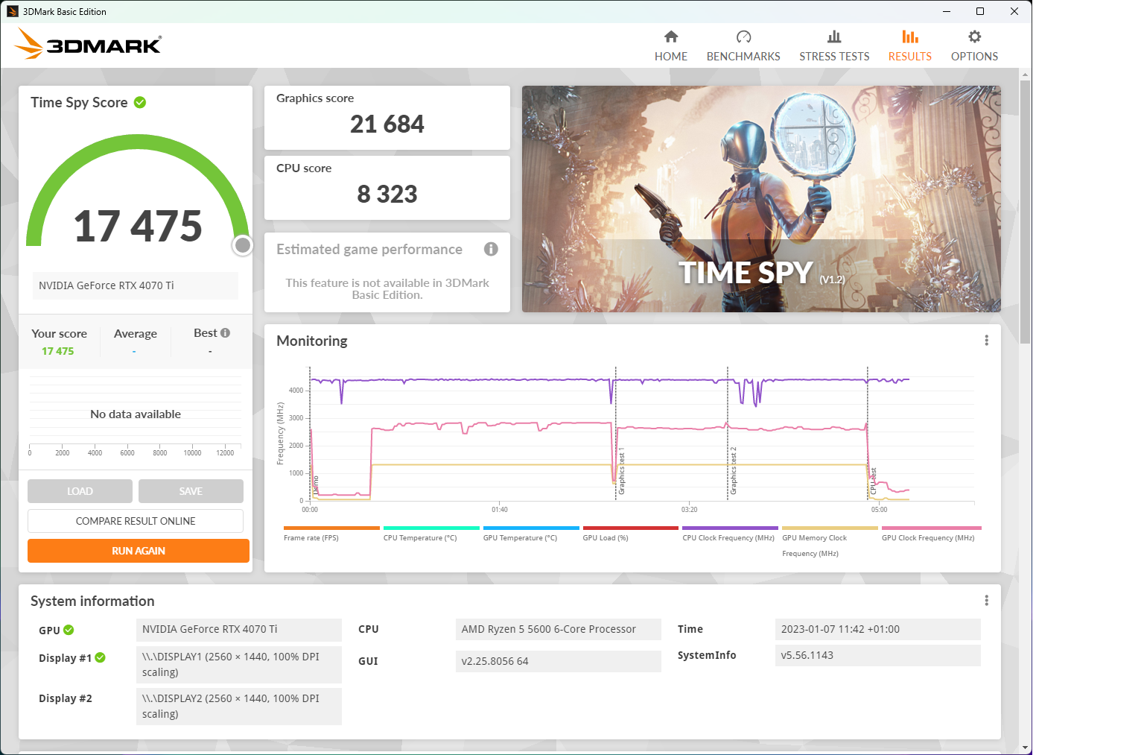1144x755 pixels.
Task: Select the Results bar-graph icon
Action: [x=909, y=37]
